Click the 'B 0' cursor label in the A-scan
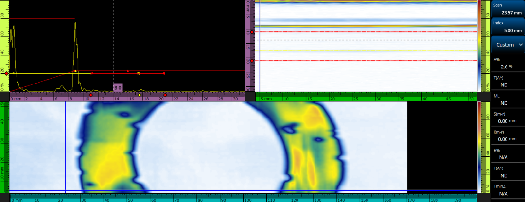525x202 pixels. [118, 87]
